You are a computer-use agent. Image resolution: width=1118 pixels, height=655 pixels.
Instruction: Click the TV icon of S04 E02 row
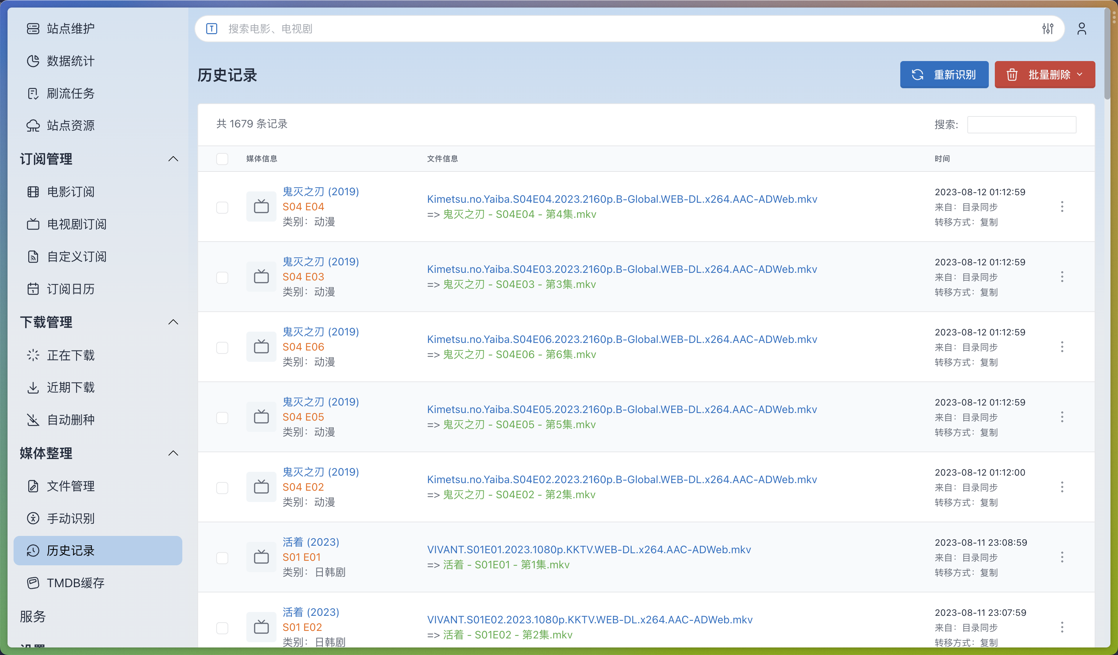[x=261, y=487]
